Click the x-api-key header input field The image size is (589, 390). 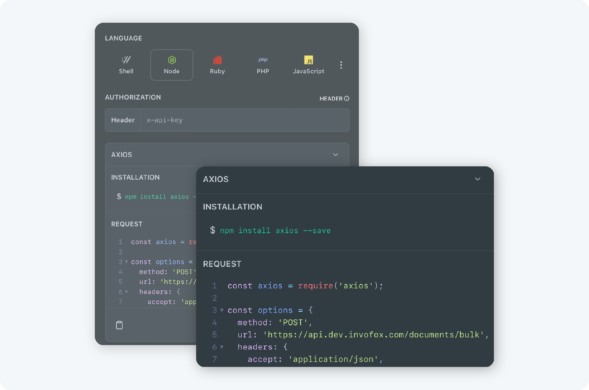[245, 120]
